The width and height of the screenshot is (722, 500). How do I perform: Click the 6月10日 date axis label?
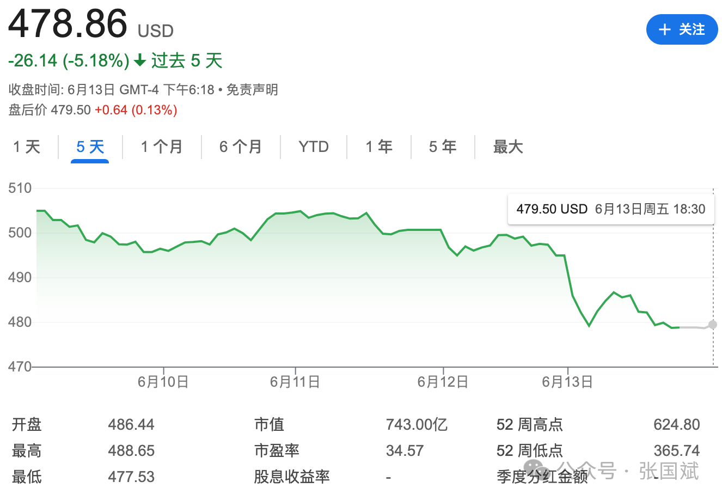[163, 382]
